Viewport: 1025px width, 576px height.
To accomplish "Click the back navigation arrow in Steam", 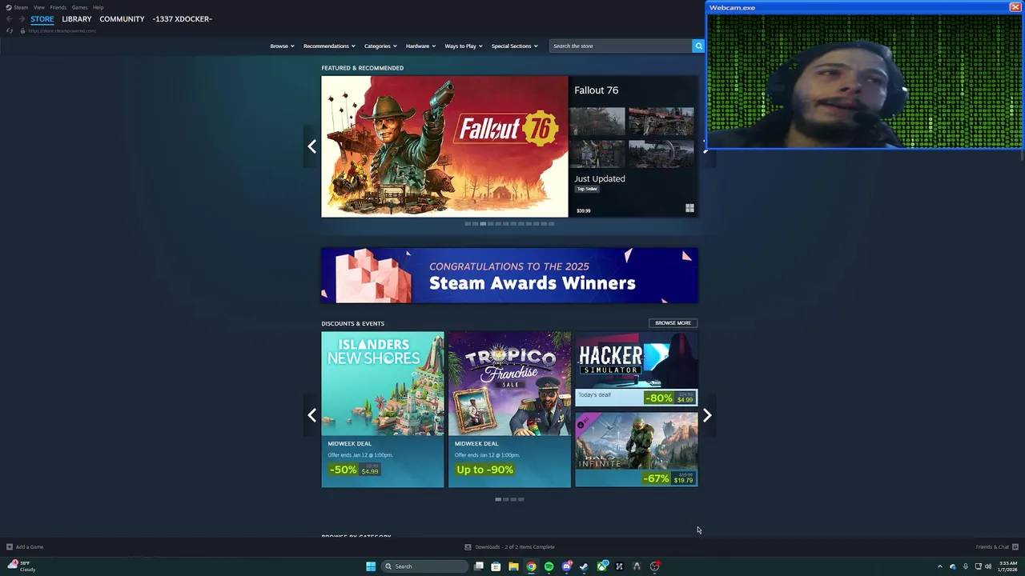I will [x=10, y=19].
